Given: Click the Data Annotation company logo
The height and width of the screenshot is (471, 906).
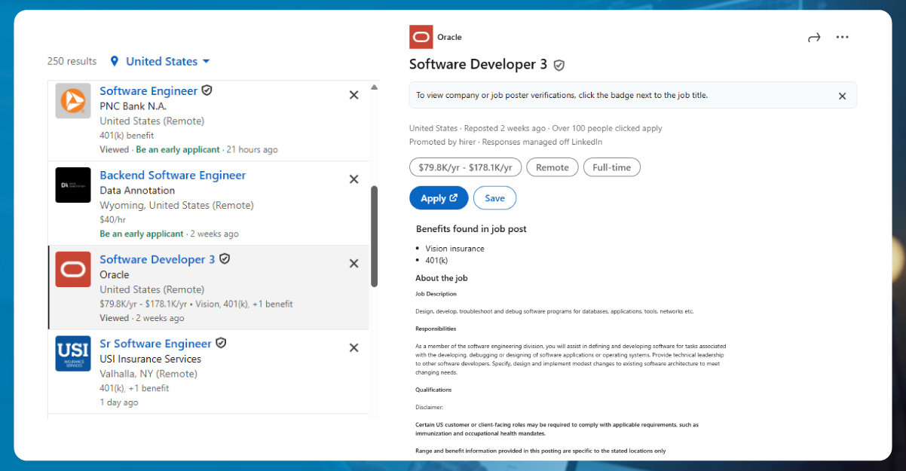Looking at the screenshot, I should pyautogui.click(x=73, y=185).
